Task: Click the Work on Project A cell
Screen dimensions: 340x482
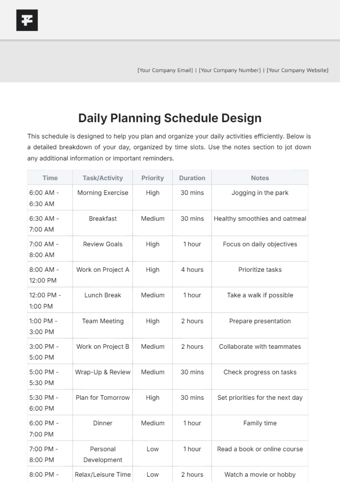Action: [x=103, y=274]
